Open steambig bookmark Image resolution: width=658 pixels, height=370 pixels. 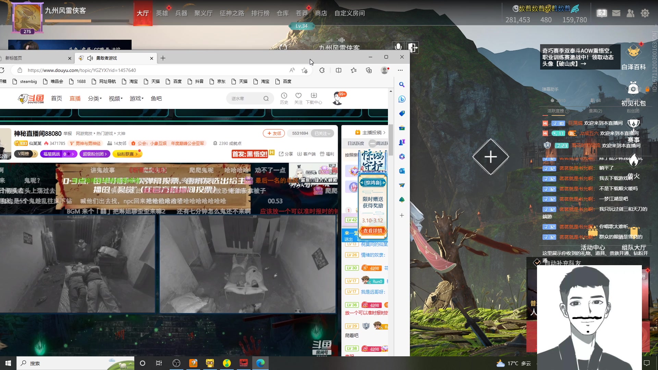point(25,82)
